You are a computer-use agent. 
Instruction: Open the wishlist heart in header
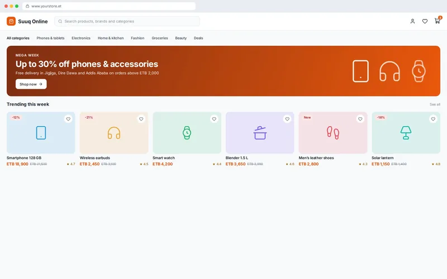click(425, 21)
